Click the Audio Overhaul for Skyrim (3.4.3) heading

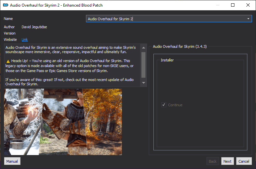(x=180, y=46)
